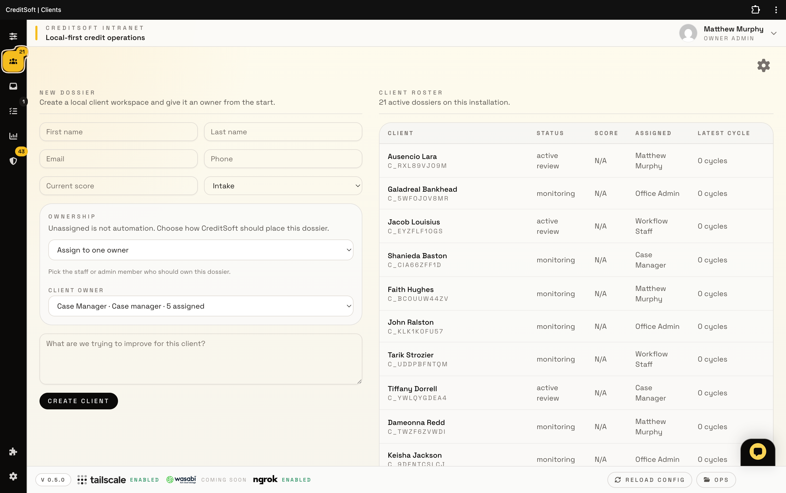
Task: Open Ausencio Lara client row
Action: (412, 157)
